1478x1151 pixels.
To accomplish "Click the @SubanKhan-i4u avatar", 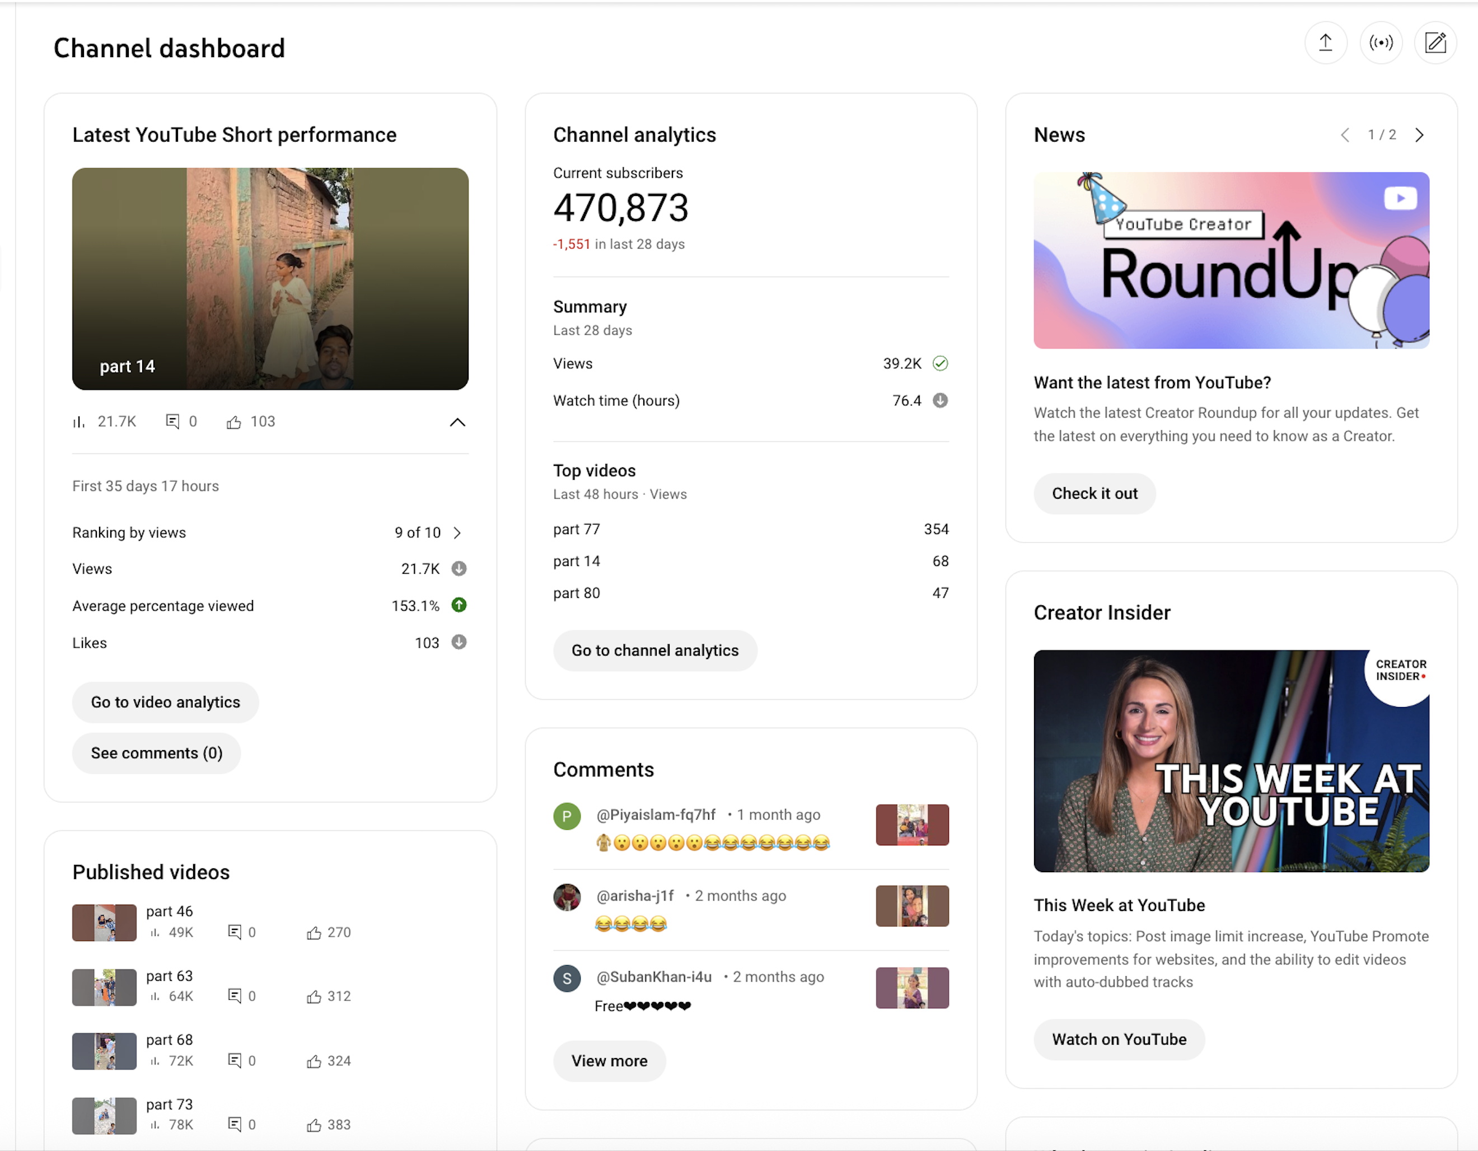I will (567, 979).
